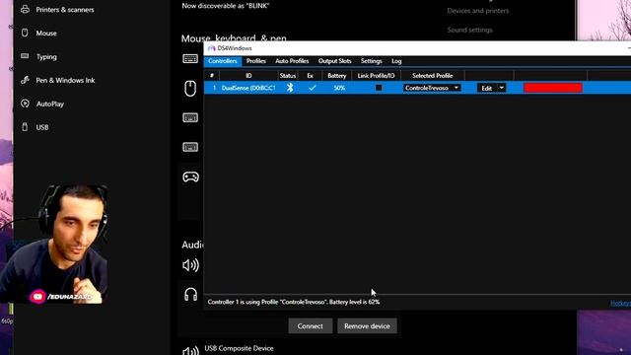Switch to the Controllers tab
631x355 pixels.
coord(223,61)
